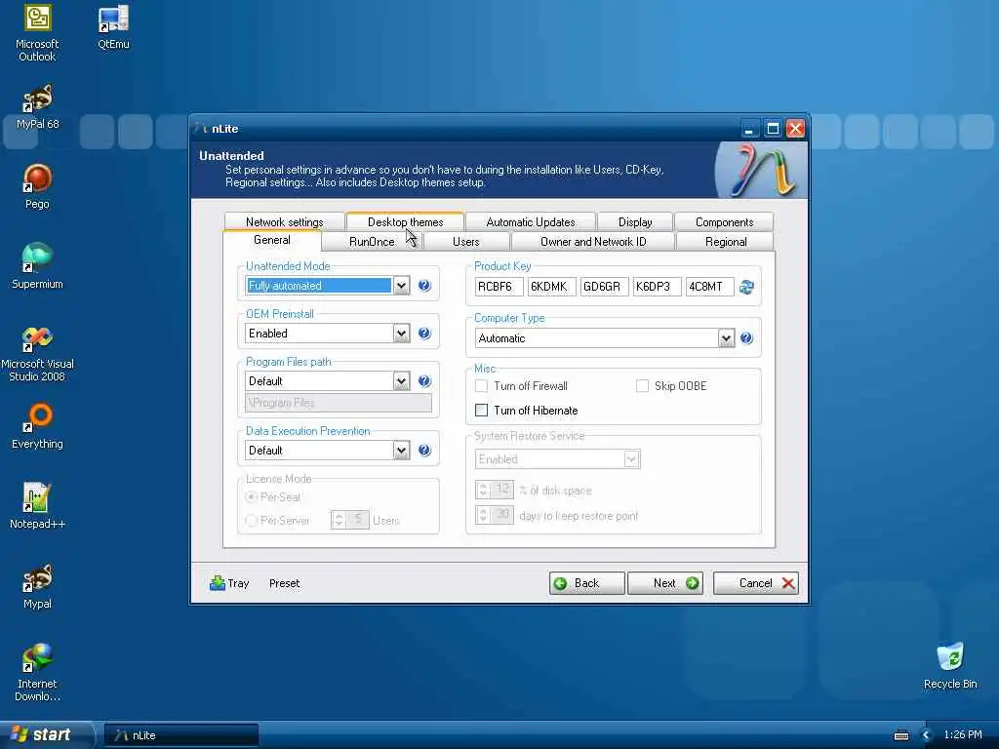
Task: Select Per-Seat license radio button
Action: (x=252, y=496)
